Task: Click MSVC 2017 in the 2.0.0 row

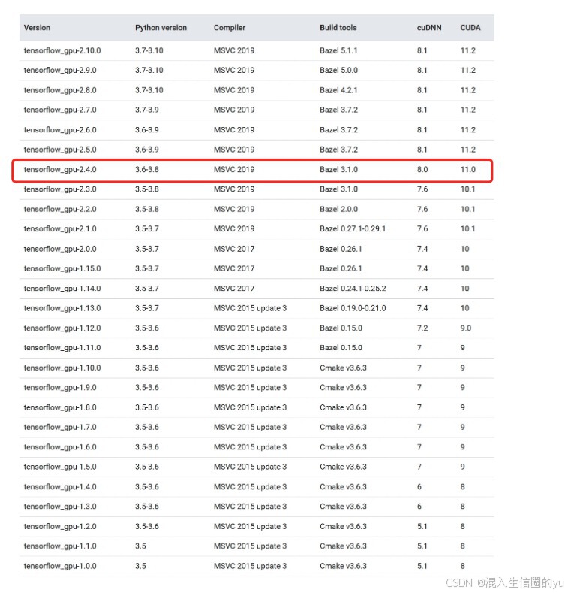Action: [x=234, y=249]
